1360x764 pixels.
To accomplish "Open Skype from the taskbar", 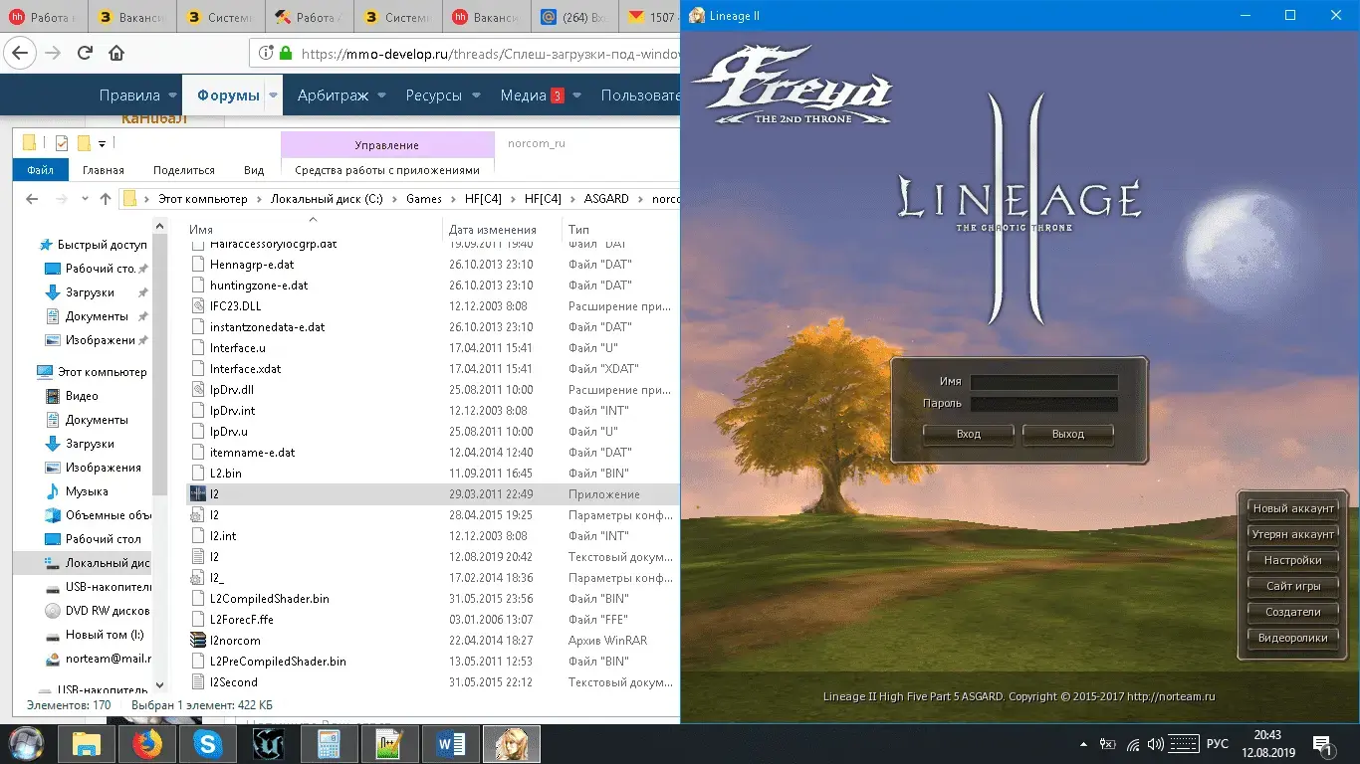I will coord(208,744).
